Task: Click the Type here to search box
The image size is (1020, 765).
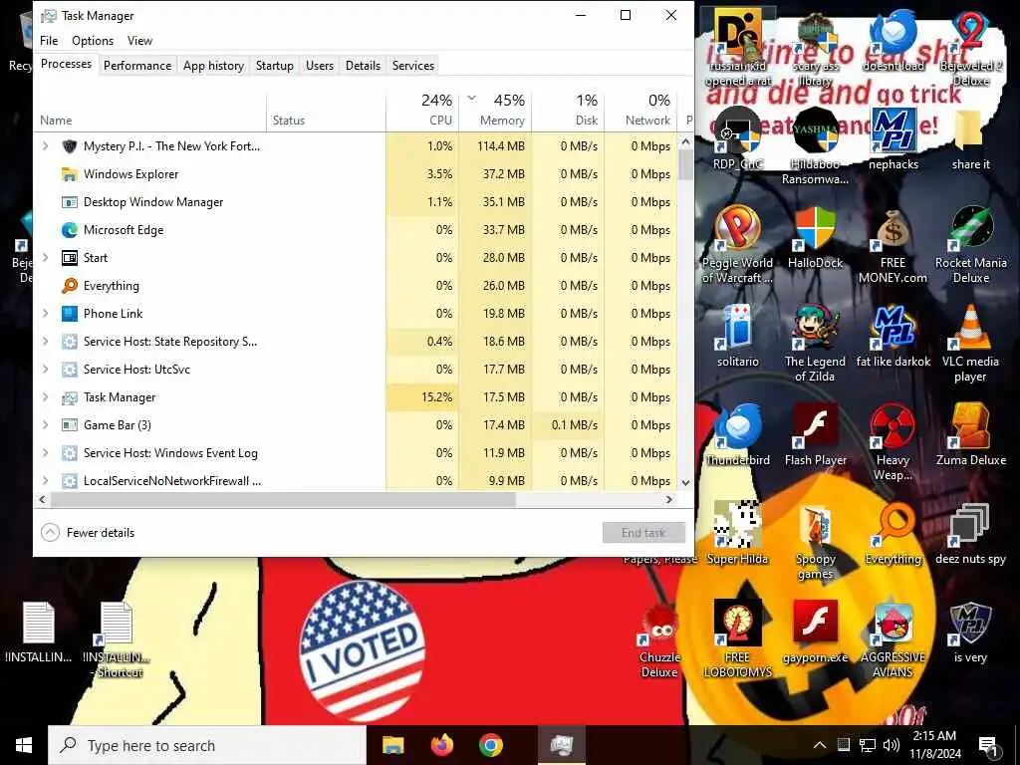Action: [x=207, y=745]
